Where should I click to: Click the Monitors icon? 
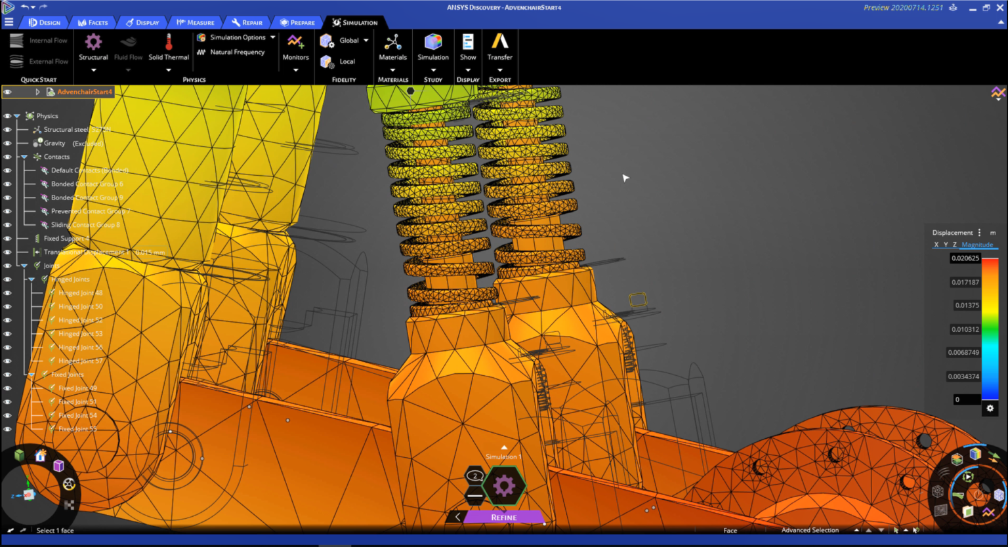(x=295, y=46)
